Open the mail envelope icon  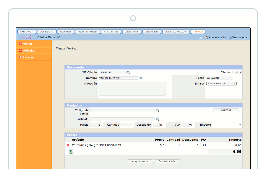click(x=200, y=38)
